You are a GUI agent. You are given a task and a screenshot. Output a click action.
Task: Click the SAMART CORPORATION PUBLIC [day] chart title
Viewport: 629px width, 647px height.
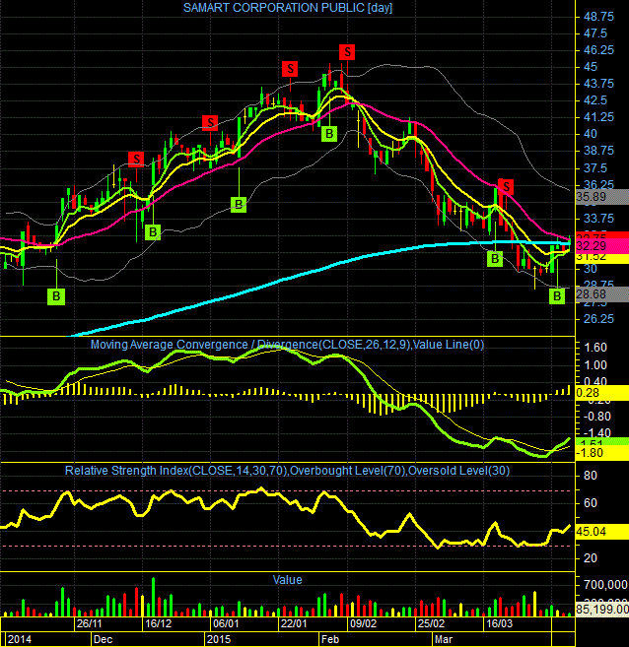[288, 8]
